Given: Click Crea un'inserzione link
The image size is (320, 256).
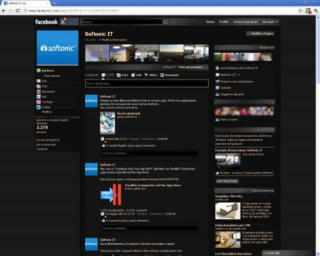Looking at the screenshot, I should [x=263, y=190].
